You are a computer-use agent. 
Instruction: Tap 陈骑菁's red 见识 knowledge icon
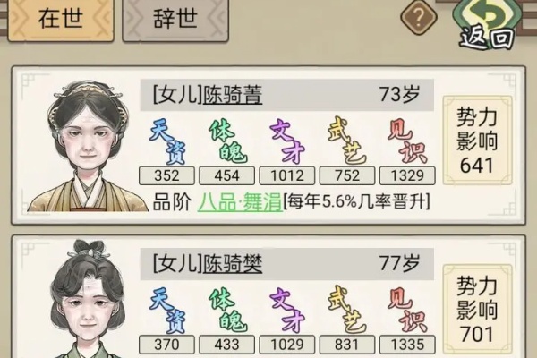click(407, 141)
